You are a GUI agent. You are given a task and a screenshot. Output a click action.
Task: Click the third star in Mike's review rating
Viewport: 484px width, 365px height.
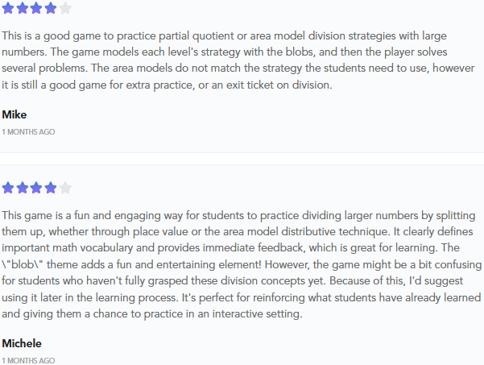(36, 8)
